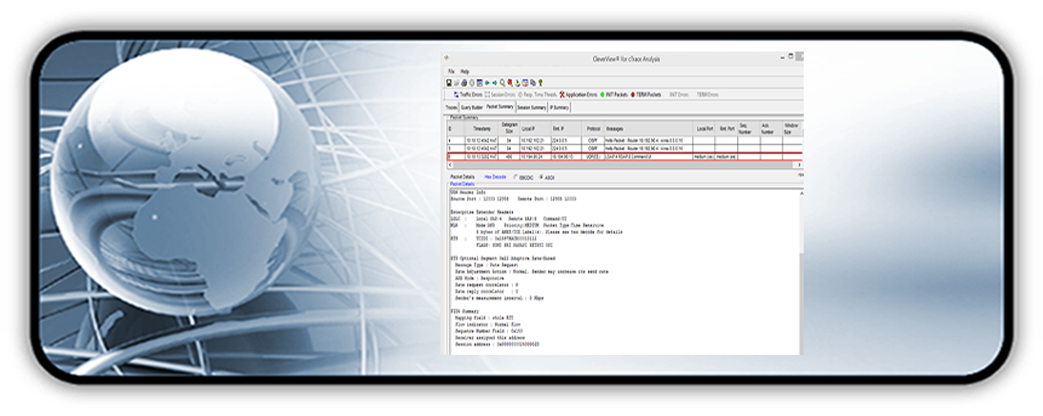Image resolution: width=1043 pixels, height=416 pixels.
Task: Click the packet details vertical scrollbar
Action: pyautogui.click(x=801, y=271)
